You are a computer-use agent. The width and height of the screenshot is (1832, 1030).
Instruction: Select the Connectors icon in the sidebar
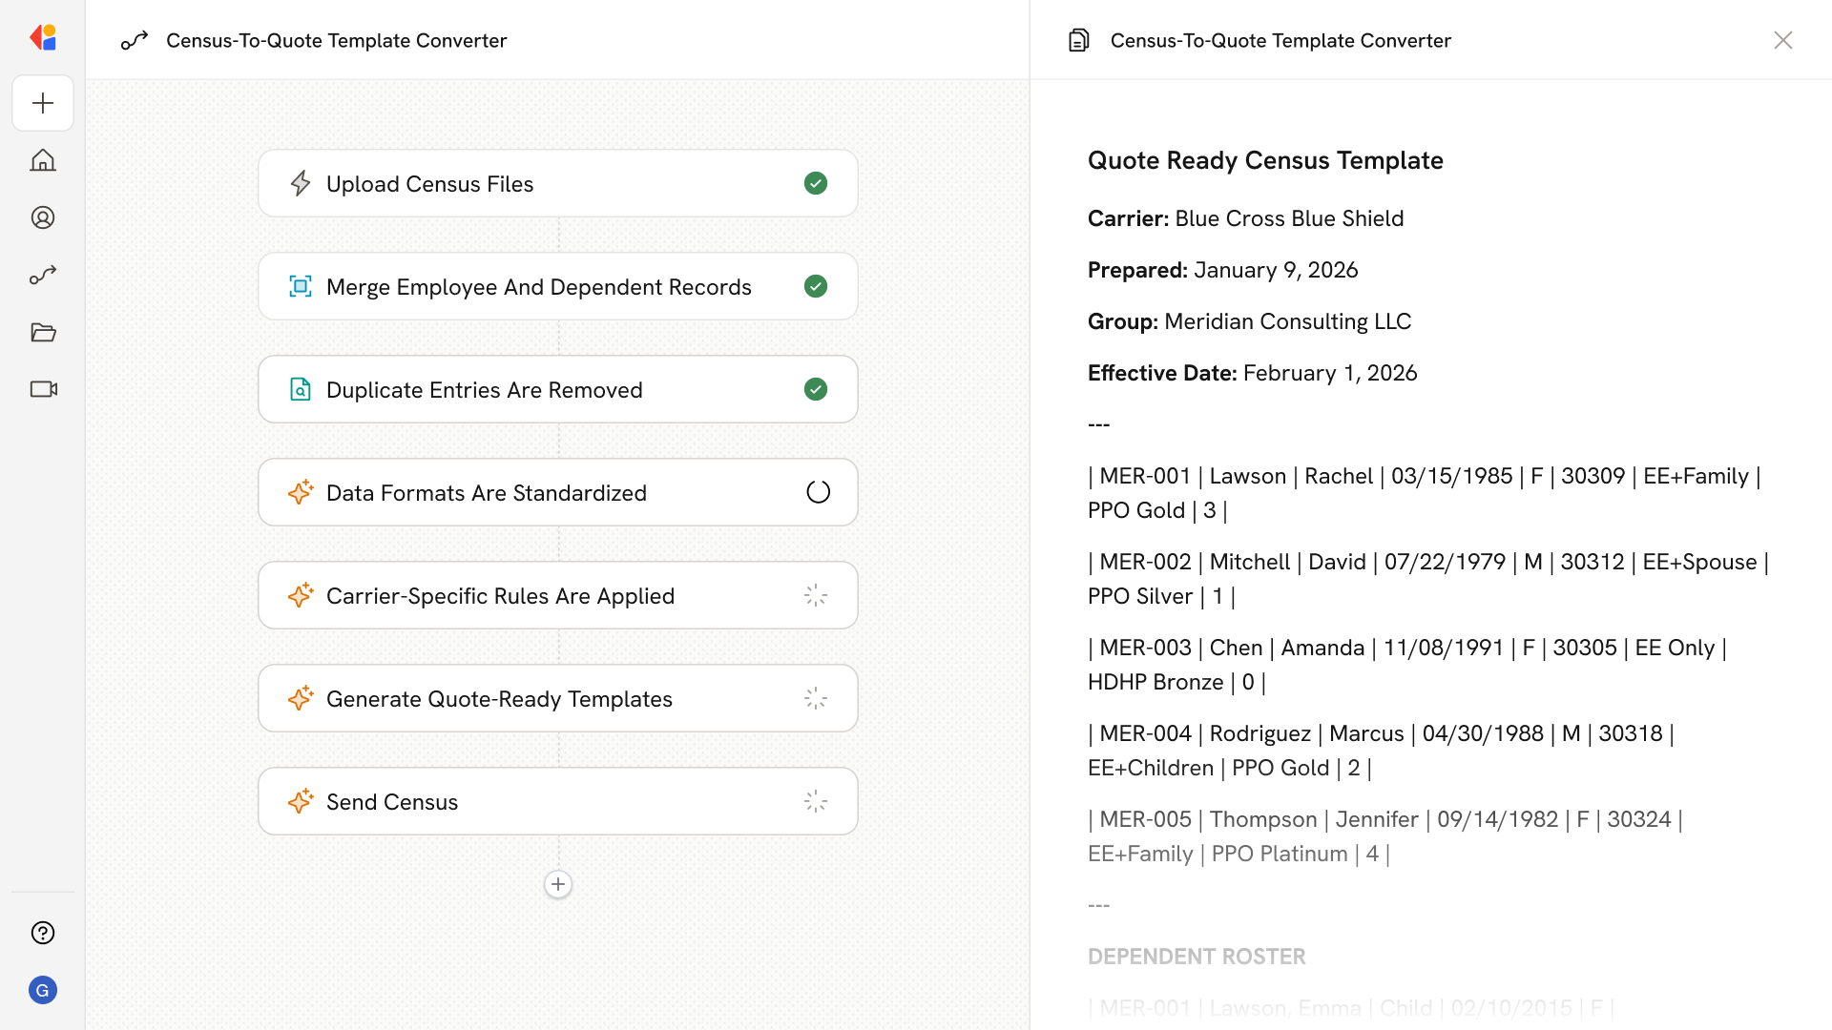point(43,275)
